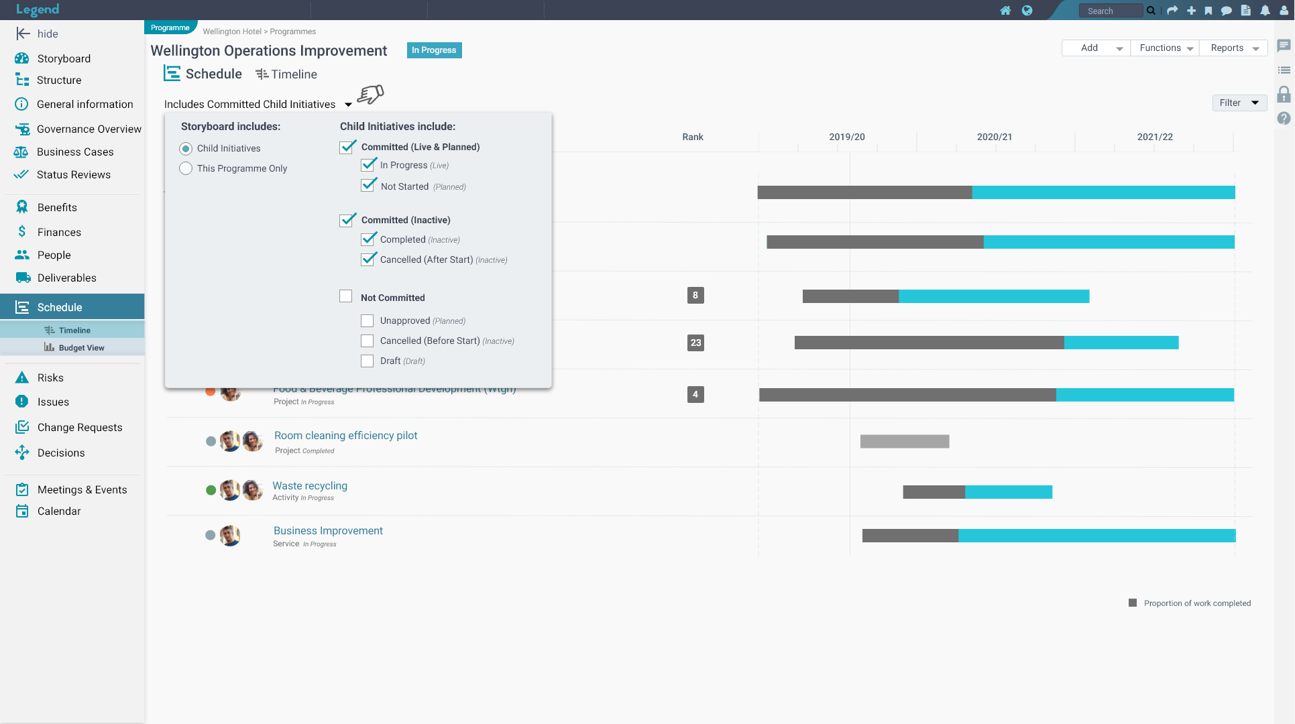Open the Reports dropdown
Image resolution: width=1295 pixels, height=724 pixels.
coord(1233,48)
